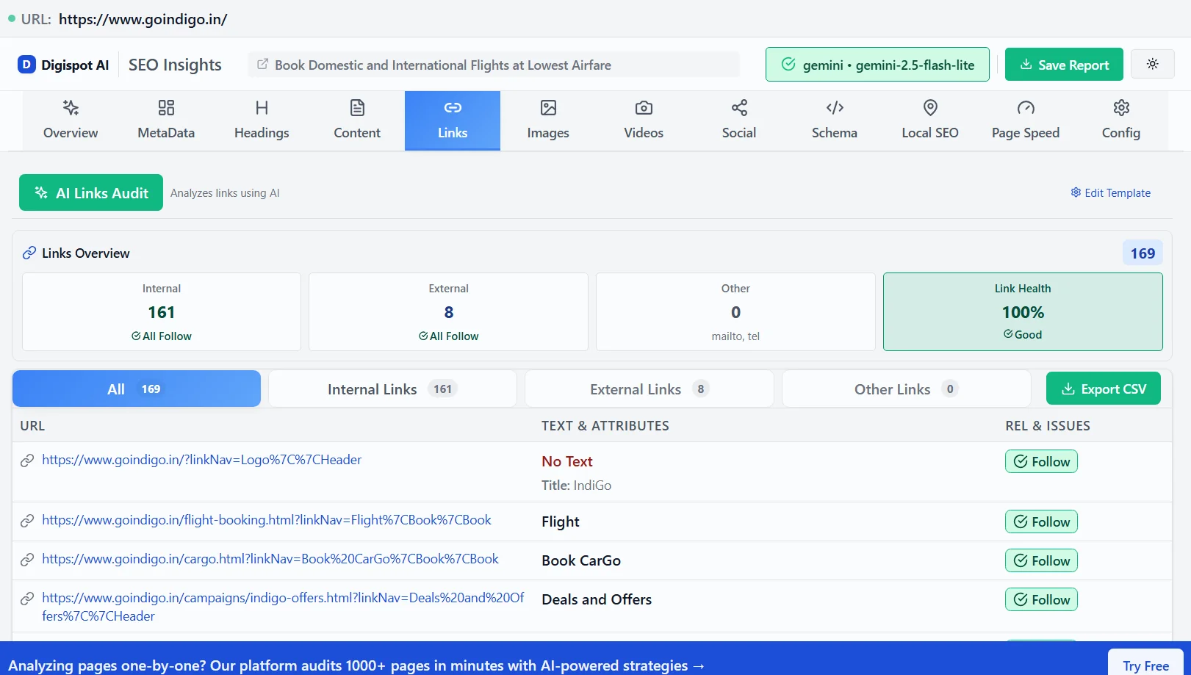Select the Links tab
1191x675 pixels.
(x=453, y=120)
